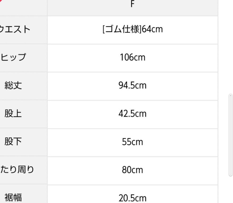Click scrollbar track above the thumb
233x203 pixels.
pos(231,47)
